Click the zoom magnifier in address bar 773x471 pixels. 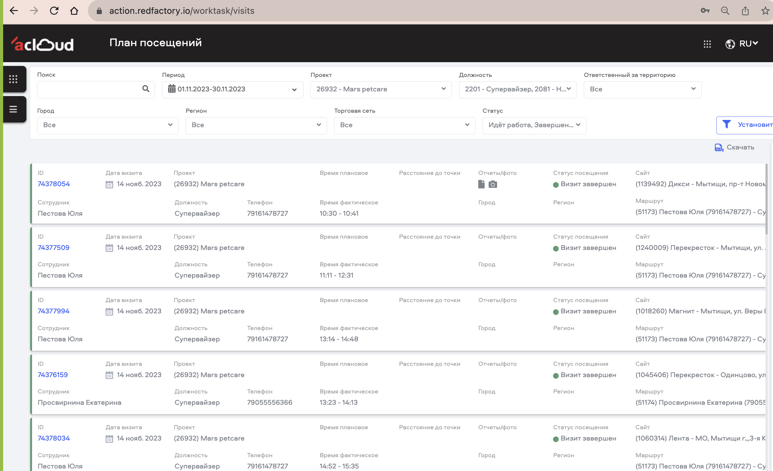725,11
